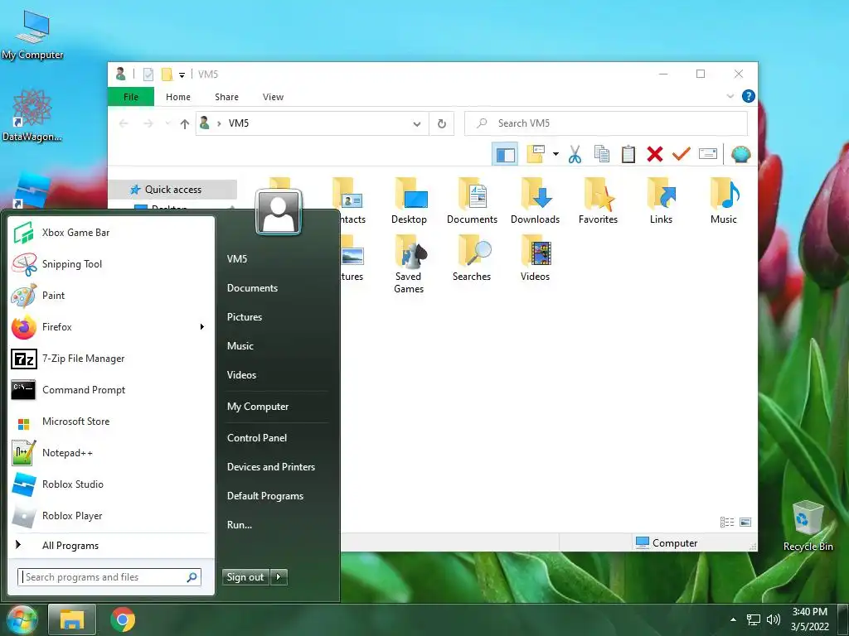Open Roblox Studio from Start menu
849x636 pixels.
[x=111, y=484]
